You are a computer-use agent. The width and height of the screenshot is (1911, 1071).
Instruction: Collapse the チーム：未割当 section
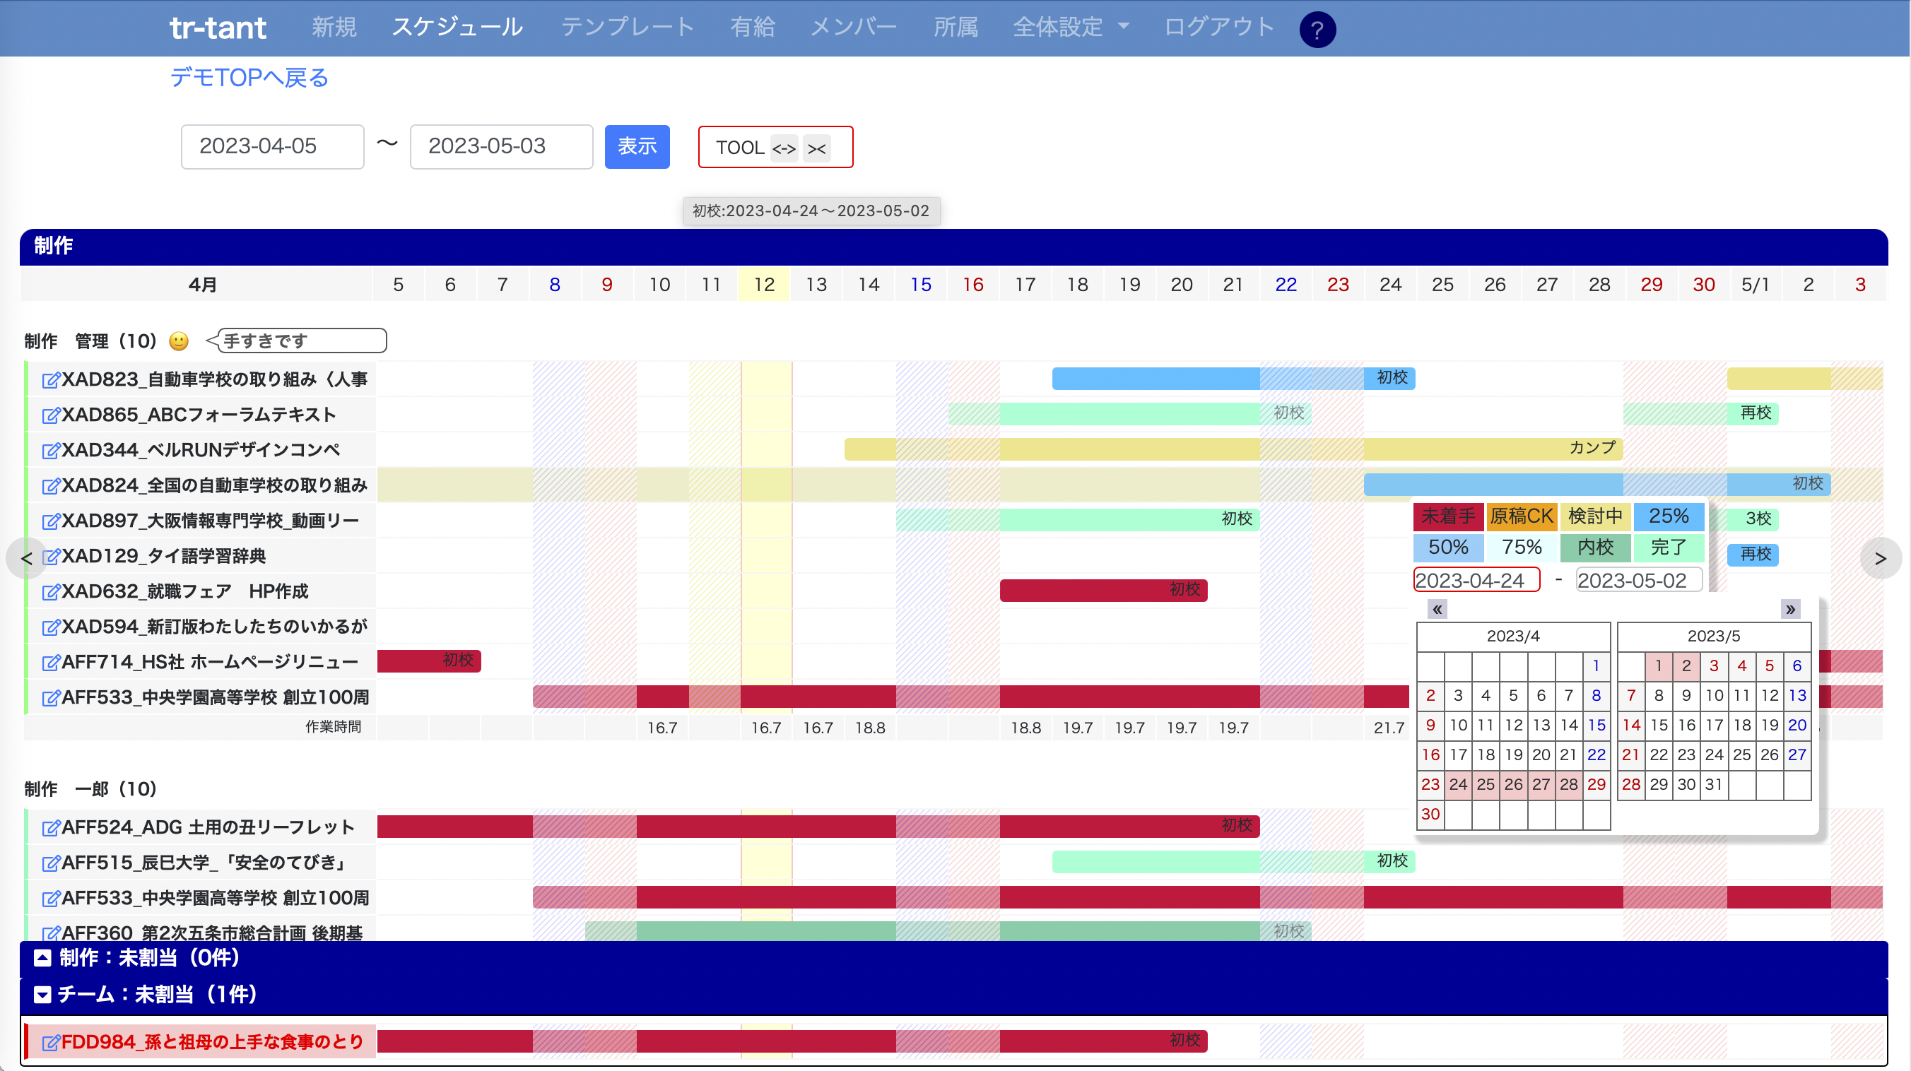pyautogui.click(x=42, y=995)
